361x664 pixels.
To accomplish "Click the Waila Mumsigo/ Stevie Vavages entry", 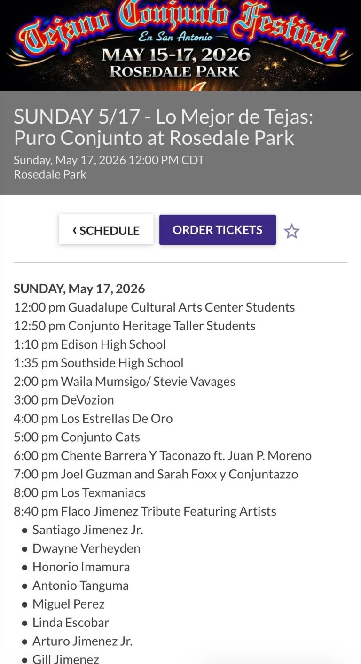I will (125, 381).
